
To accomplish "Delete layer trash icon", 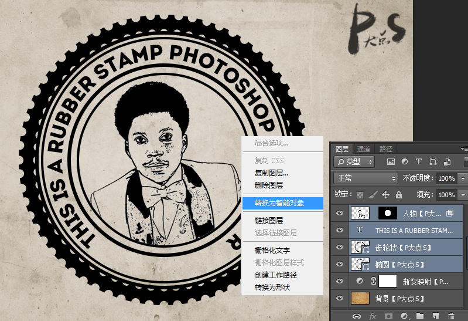I will point(451,316).
